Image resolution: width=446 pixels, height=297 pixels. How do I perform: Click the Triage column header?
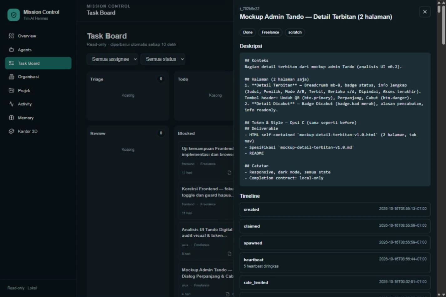[97, 79]
